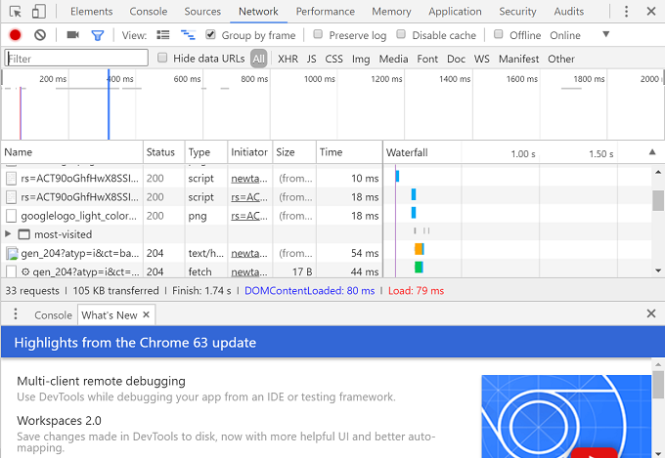The width and height of the screenshot is (665, 458).
Task: Toggle the overview waterfall view icon
Action: [x=188, y=35]
